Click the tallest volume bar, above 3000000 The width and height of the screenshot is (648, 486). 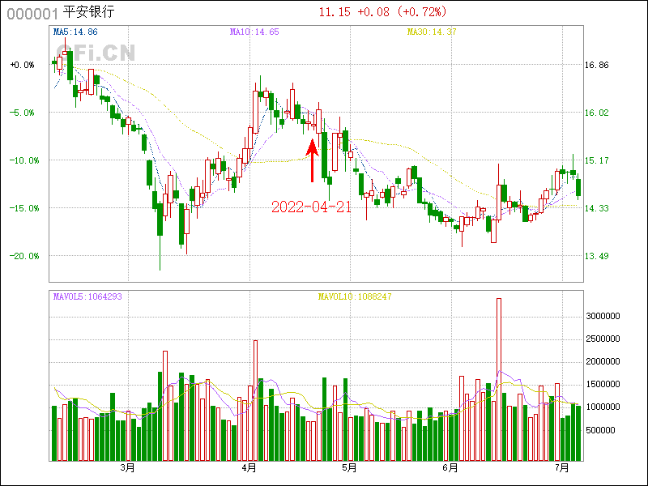(499, 379)
